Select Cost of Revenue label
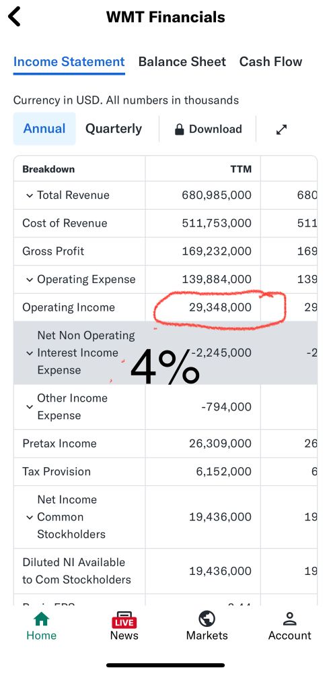The height and width of the screenshot is (674, 331). (65, 223)
